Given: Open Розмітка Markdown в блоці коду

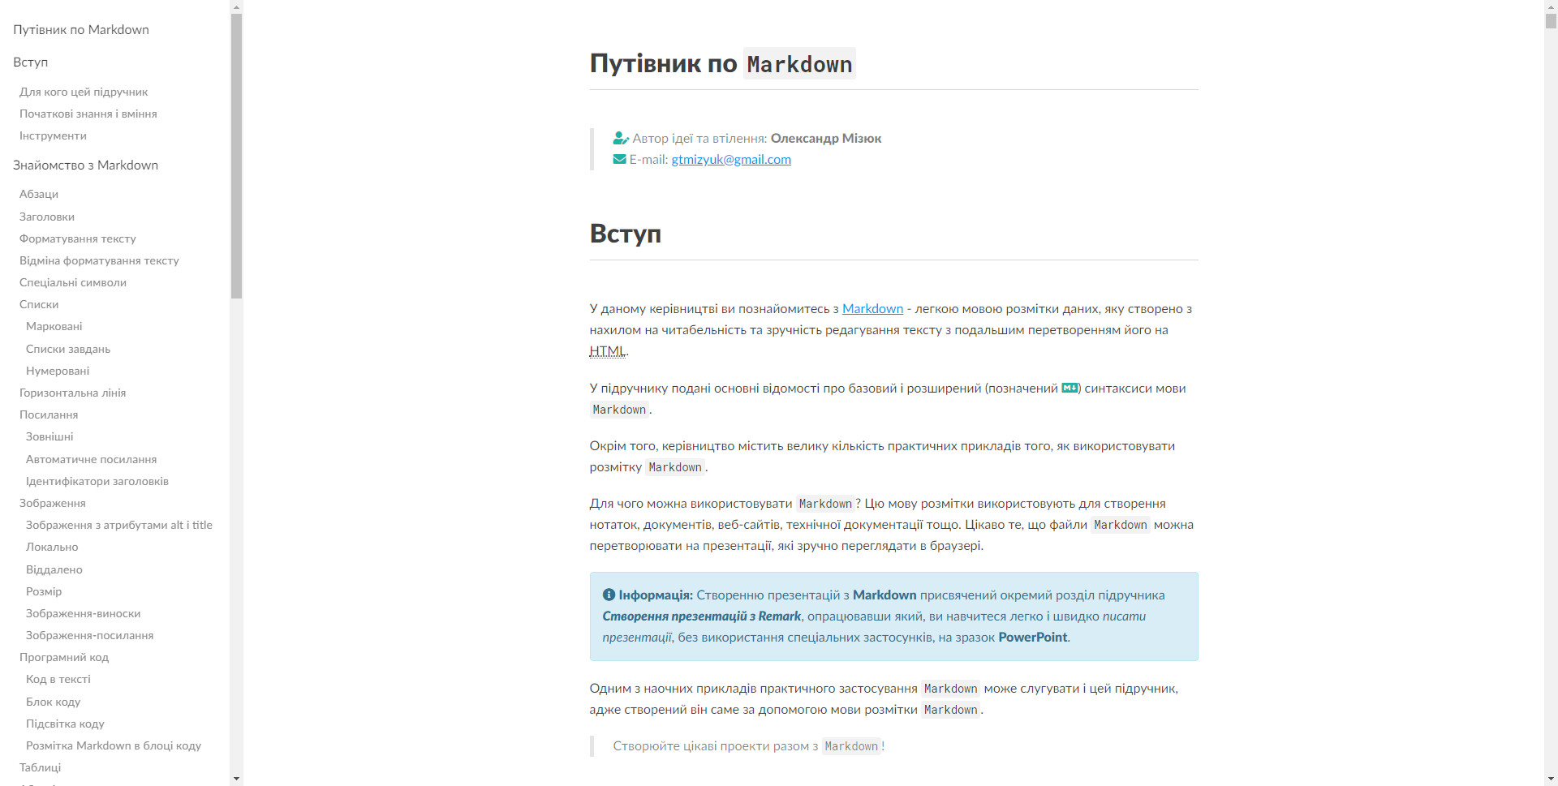Looking at the screenshot, I should click(x=114, y=745).
